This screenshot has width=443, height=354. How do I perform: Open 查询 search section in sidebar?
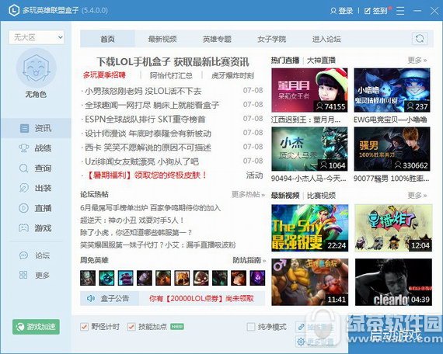click(36, 168)
